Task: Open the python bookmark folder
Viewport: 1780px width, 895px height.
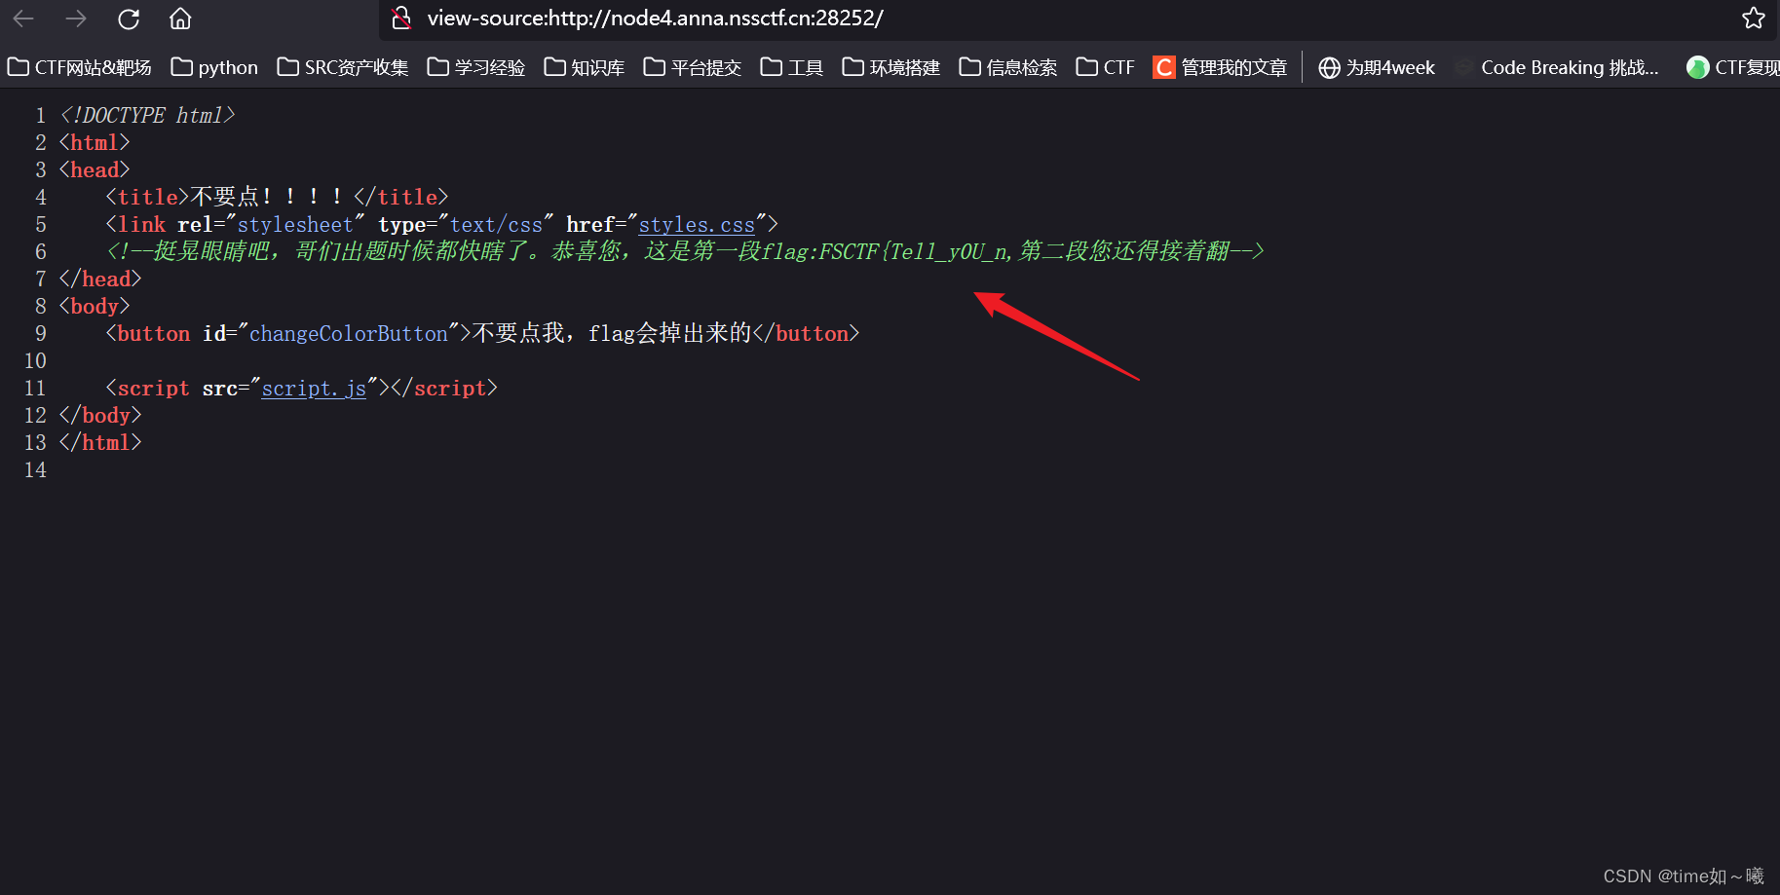Action: click(214, 67)
